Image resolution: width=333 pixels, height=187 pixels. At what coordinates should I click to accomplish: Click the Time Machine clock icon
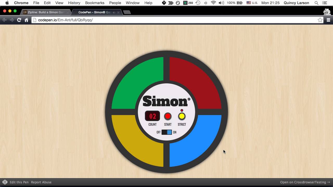pos(198,3)
